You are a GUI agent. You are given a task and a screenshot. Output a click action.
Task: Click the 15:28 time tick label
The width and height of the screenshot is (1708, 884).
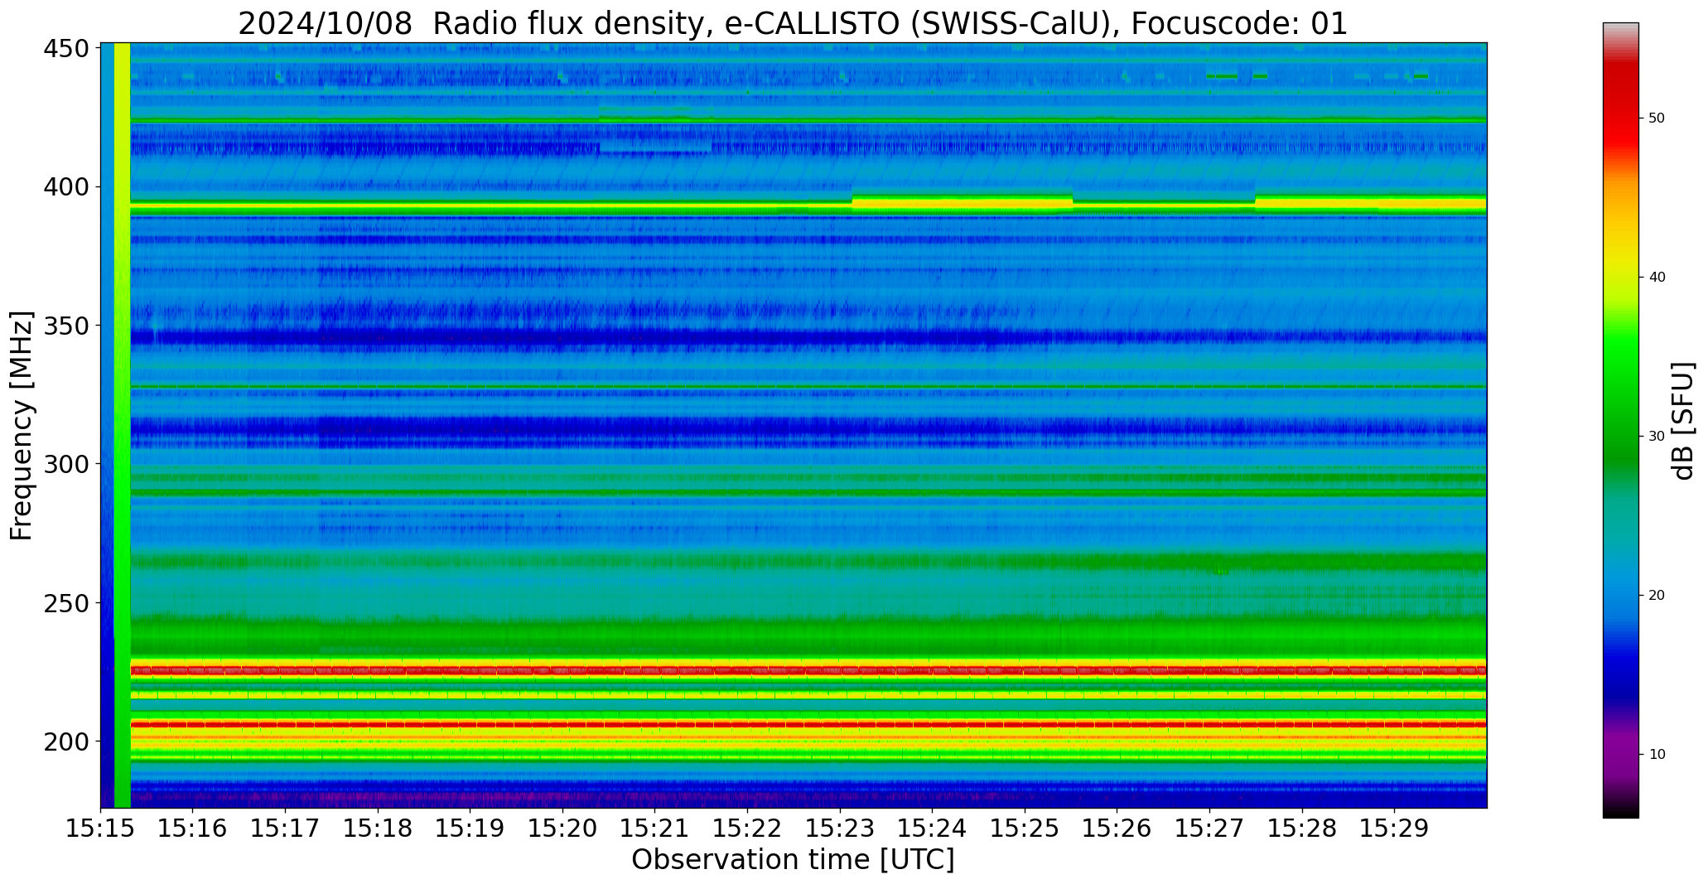tap(1302, 828)
